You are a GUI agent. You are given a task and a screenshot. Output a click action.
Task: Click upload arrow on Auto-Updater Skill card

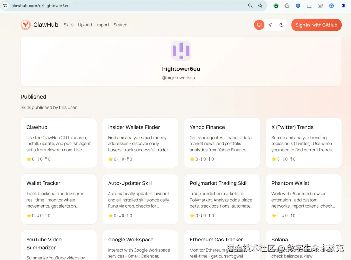pyautogui.click(x=128, y=216)
